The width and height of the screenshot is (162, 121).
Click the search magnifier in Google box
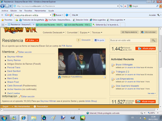157,6
